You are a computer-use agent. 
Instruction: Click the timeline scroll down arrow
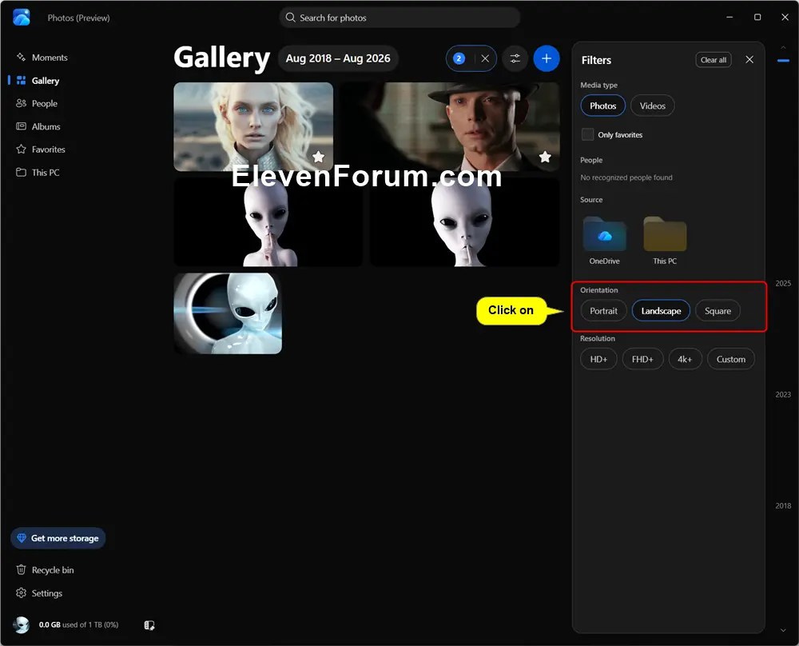[783, 630]
